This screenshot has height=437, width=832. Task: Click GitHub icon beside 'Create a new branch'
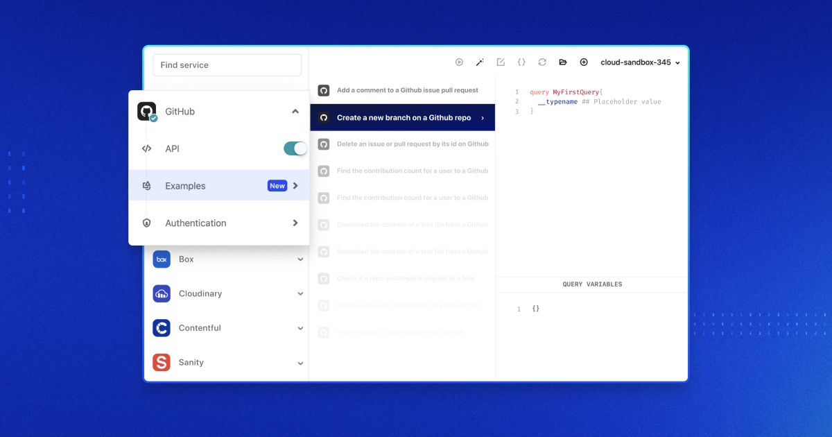pos(323,118)
